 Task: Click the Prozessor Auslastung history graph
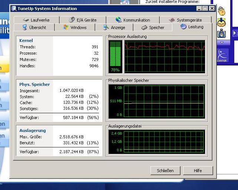pos(165,57)
